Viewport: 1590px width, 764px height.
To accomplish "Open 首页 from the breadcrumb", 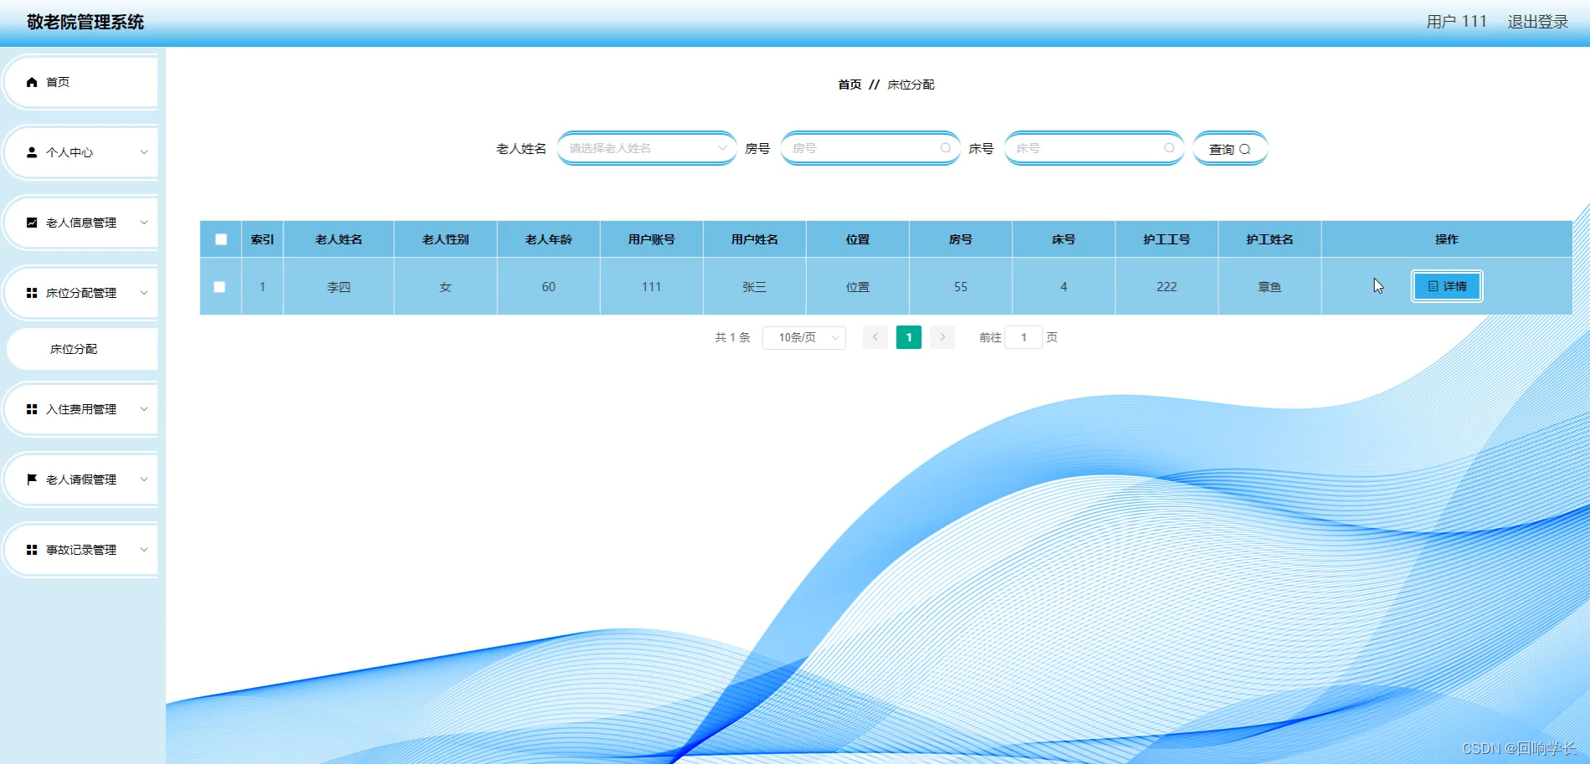I will tap(849, 84).
